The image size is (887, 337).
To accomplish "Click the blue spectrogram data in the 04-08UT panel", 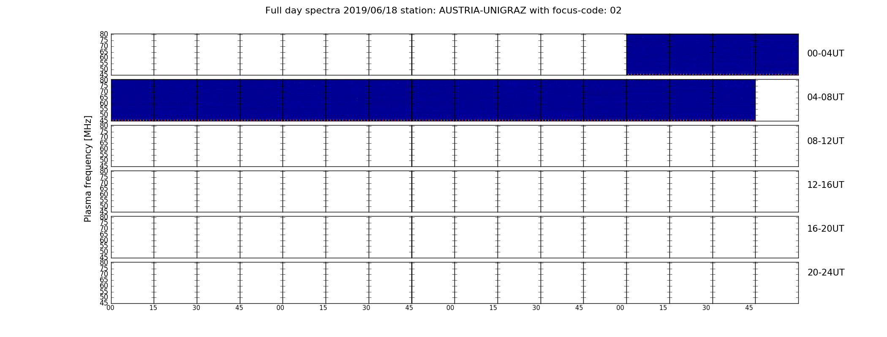I will point(433,100).
